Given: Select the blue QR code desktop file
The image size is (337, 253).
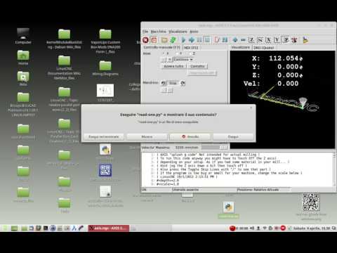Looking at the screenshot, I should coord(105,173).
